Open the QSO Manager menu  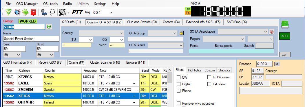[27, 4]
